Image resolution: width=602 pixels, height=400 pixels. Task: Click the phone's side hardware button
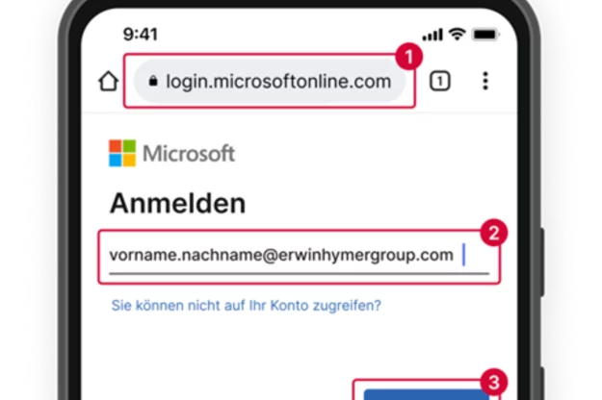coord(542,262)
